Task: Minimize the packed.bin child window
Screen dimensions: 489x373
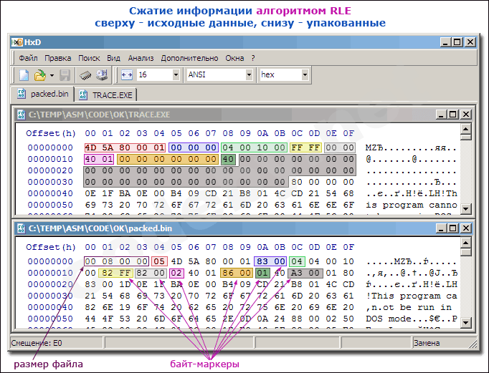Action: coord(441,228)
